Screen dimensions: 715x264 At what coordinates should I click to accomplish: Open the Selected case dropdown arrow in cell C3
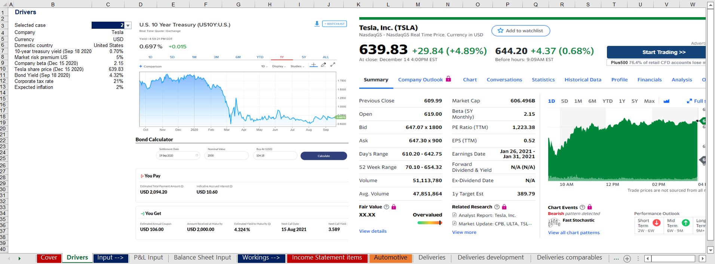[128, 25]
